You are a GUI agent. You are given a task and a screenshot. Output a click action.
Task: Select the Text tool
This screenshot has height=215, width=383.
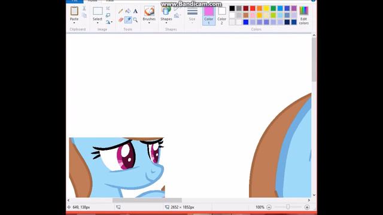(135, 11)
